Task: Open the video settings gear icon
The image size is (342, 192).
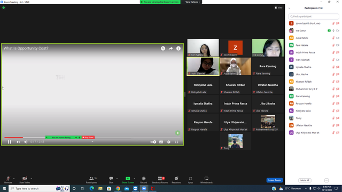Action: (169, 142)
